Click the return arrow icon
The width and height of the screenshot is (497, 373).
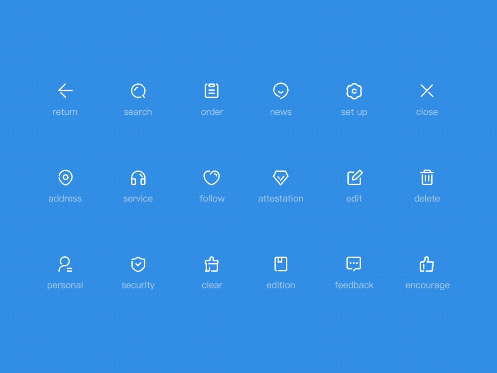(65, 91)
